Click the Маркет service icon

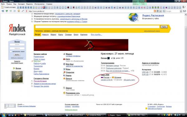click(64, 54)
